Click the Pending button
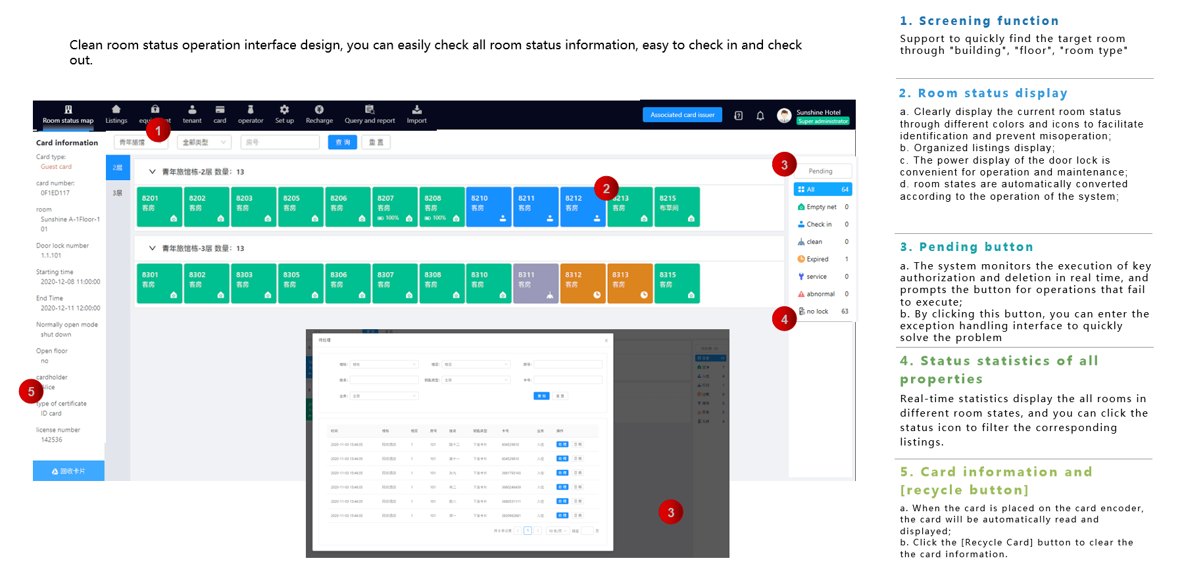The width and height of the screenshot is (1184, 573). point(820,171)
